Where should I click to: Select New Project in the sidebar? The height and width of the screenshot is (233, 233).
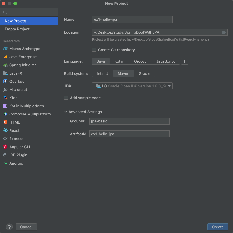pyautogui.click(x=29, y=21)
